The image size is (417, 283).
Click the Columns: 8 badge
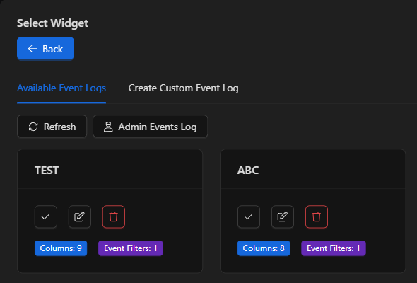click(x=264, y=248)
